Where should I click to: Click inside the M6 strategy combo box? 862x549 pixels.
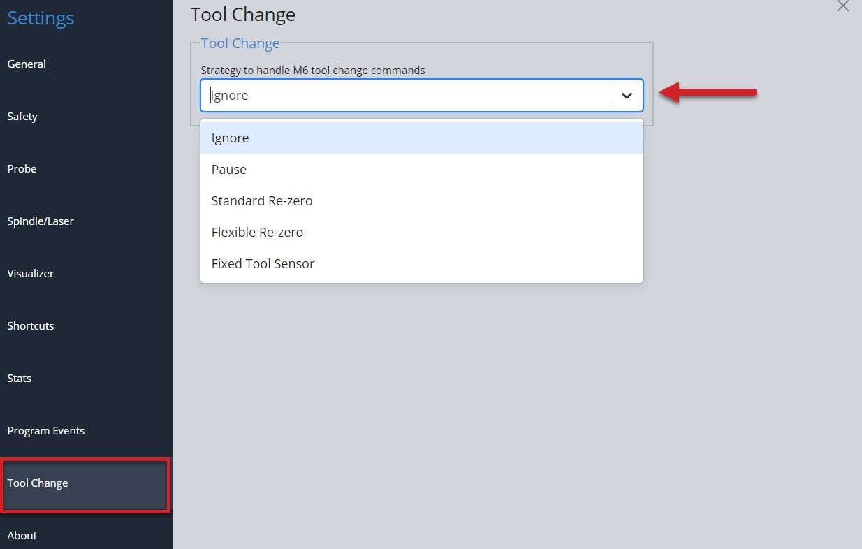(x=421, y=96)
